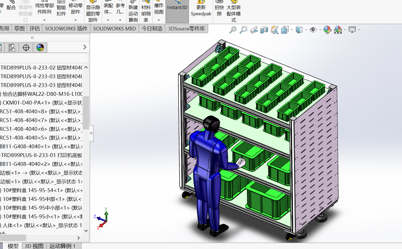Viewport: 402px width, 249px height.
Task: Restore the Previous View
Action: pyautogui.click(x=254, y=30)
